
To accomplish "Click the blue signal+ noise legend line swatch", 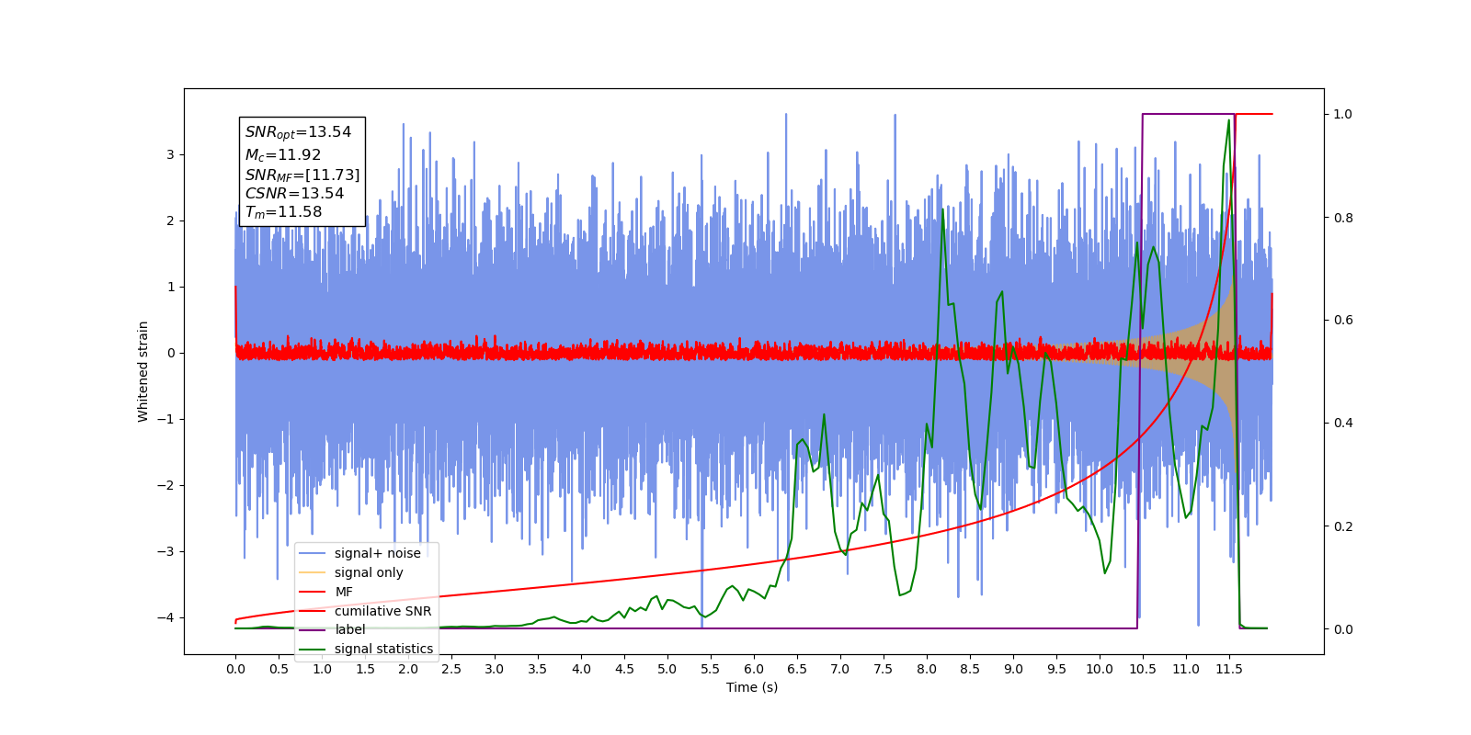I will click(x=313, y=553).
